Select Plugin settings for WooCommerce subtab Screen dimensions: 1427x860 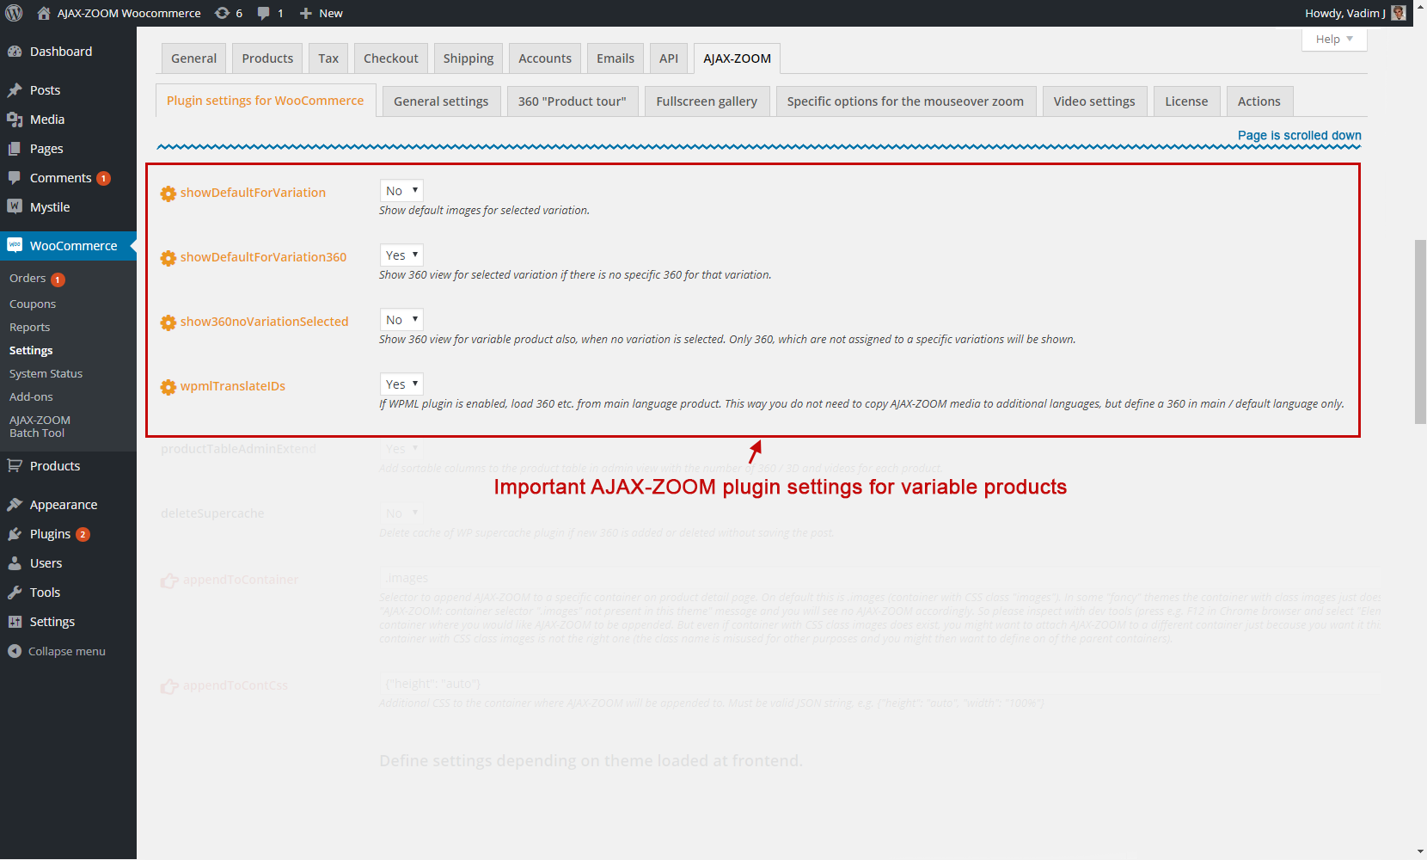[x=266, y=101]
